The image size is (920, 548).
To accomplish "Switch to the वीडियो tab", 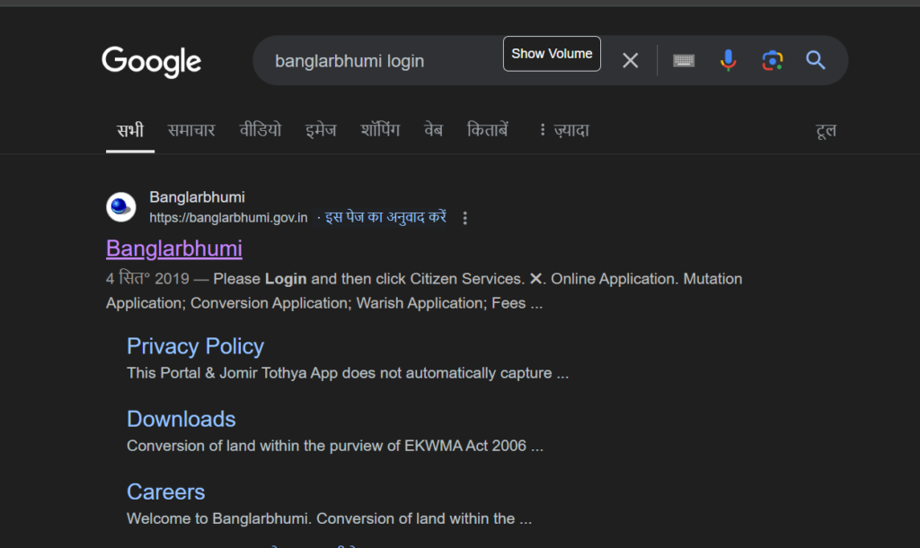I will coord(261,130).
